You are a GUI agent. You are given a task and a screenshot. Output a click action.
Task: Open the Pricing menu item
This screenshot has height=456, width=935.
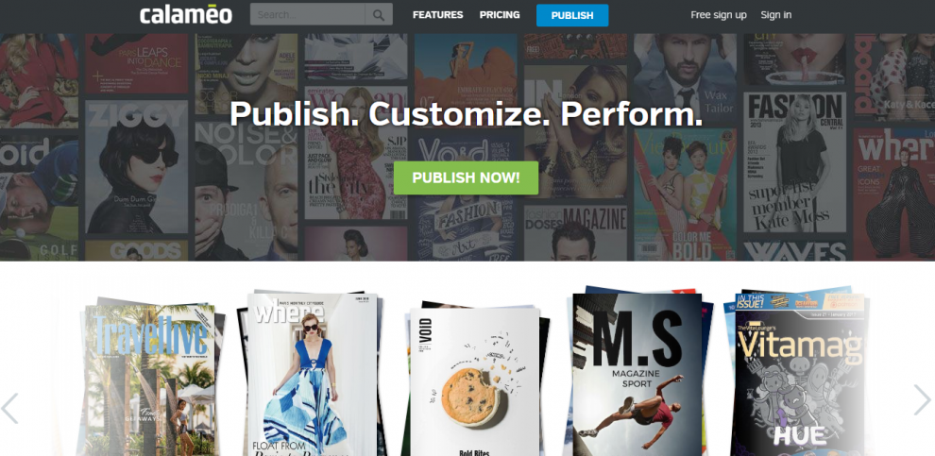click(500, 15)
